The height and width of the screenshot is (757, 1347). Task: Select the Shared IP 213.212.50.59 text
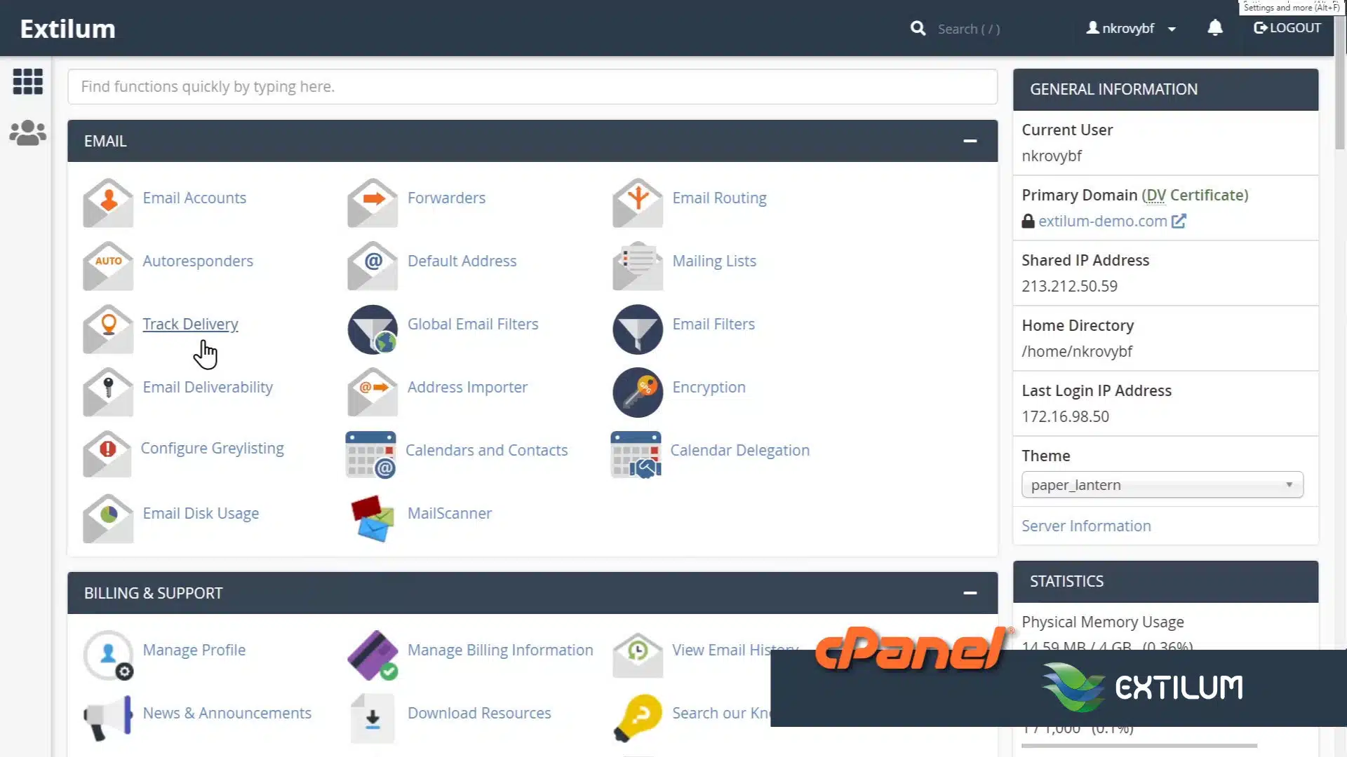coord(1069,286)
